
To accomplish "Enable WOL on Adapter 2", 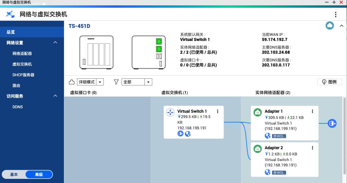I will click(279, 172).
